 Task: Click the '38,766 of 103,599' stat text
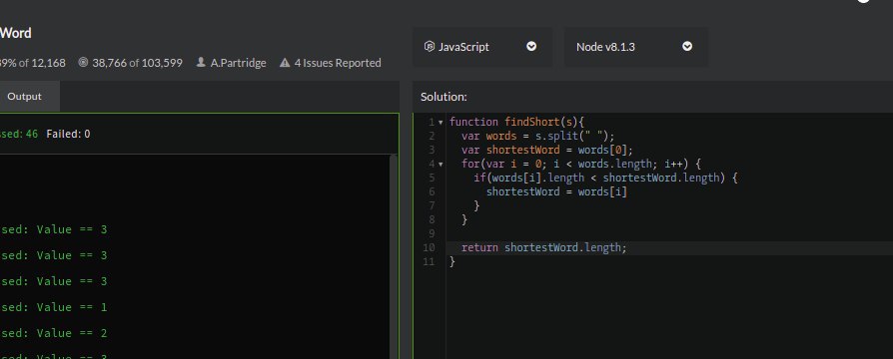[x=137, y=63]
